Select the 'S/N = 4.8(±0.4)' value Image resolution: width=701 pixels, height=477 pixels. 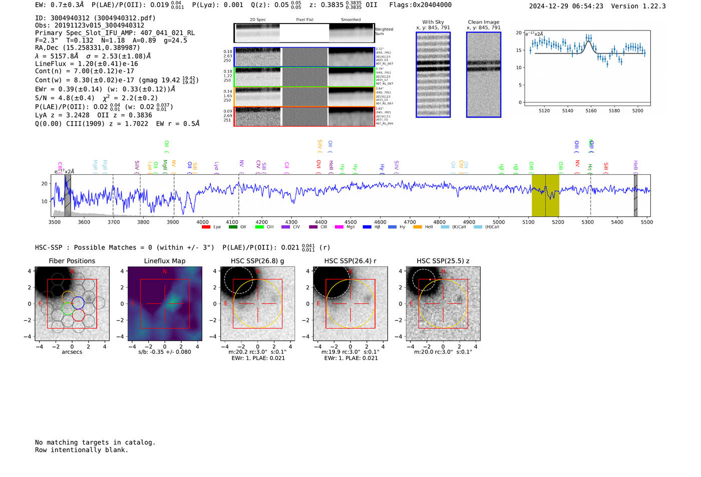65,98
